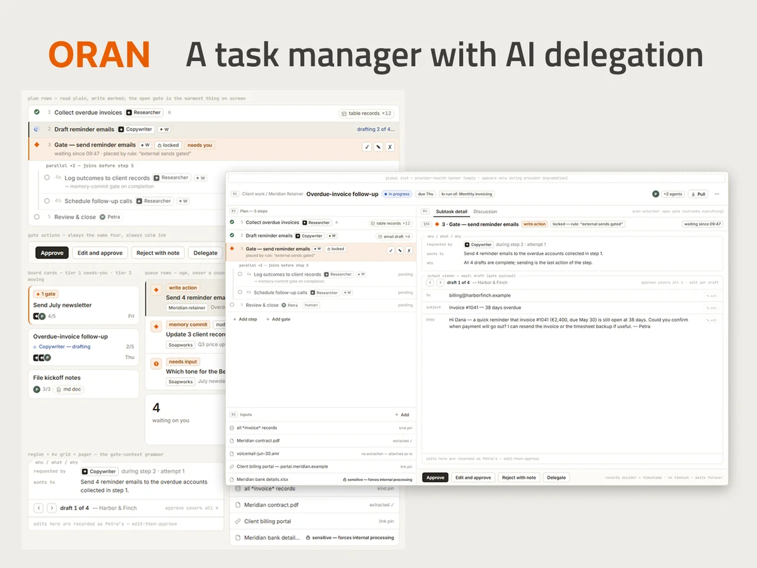Click edit beside the 'to' email field
The image size is (757, 568).
coord(711,295)
